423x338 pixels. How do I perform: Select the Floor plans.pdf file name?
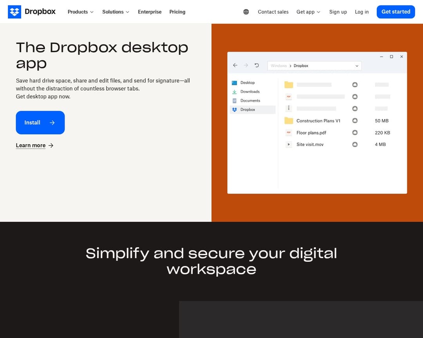[x=311, y=133]
